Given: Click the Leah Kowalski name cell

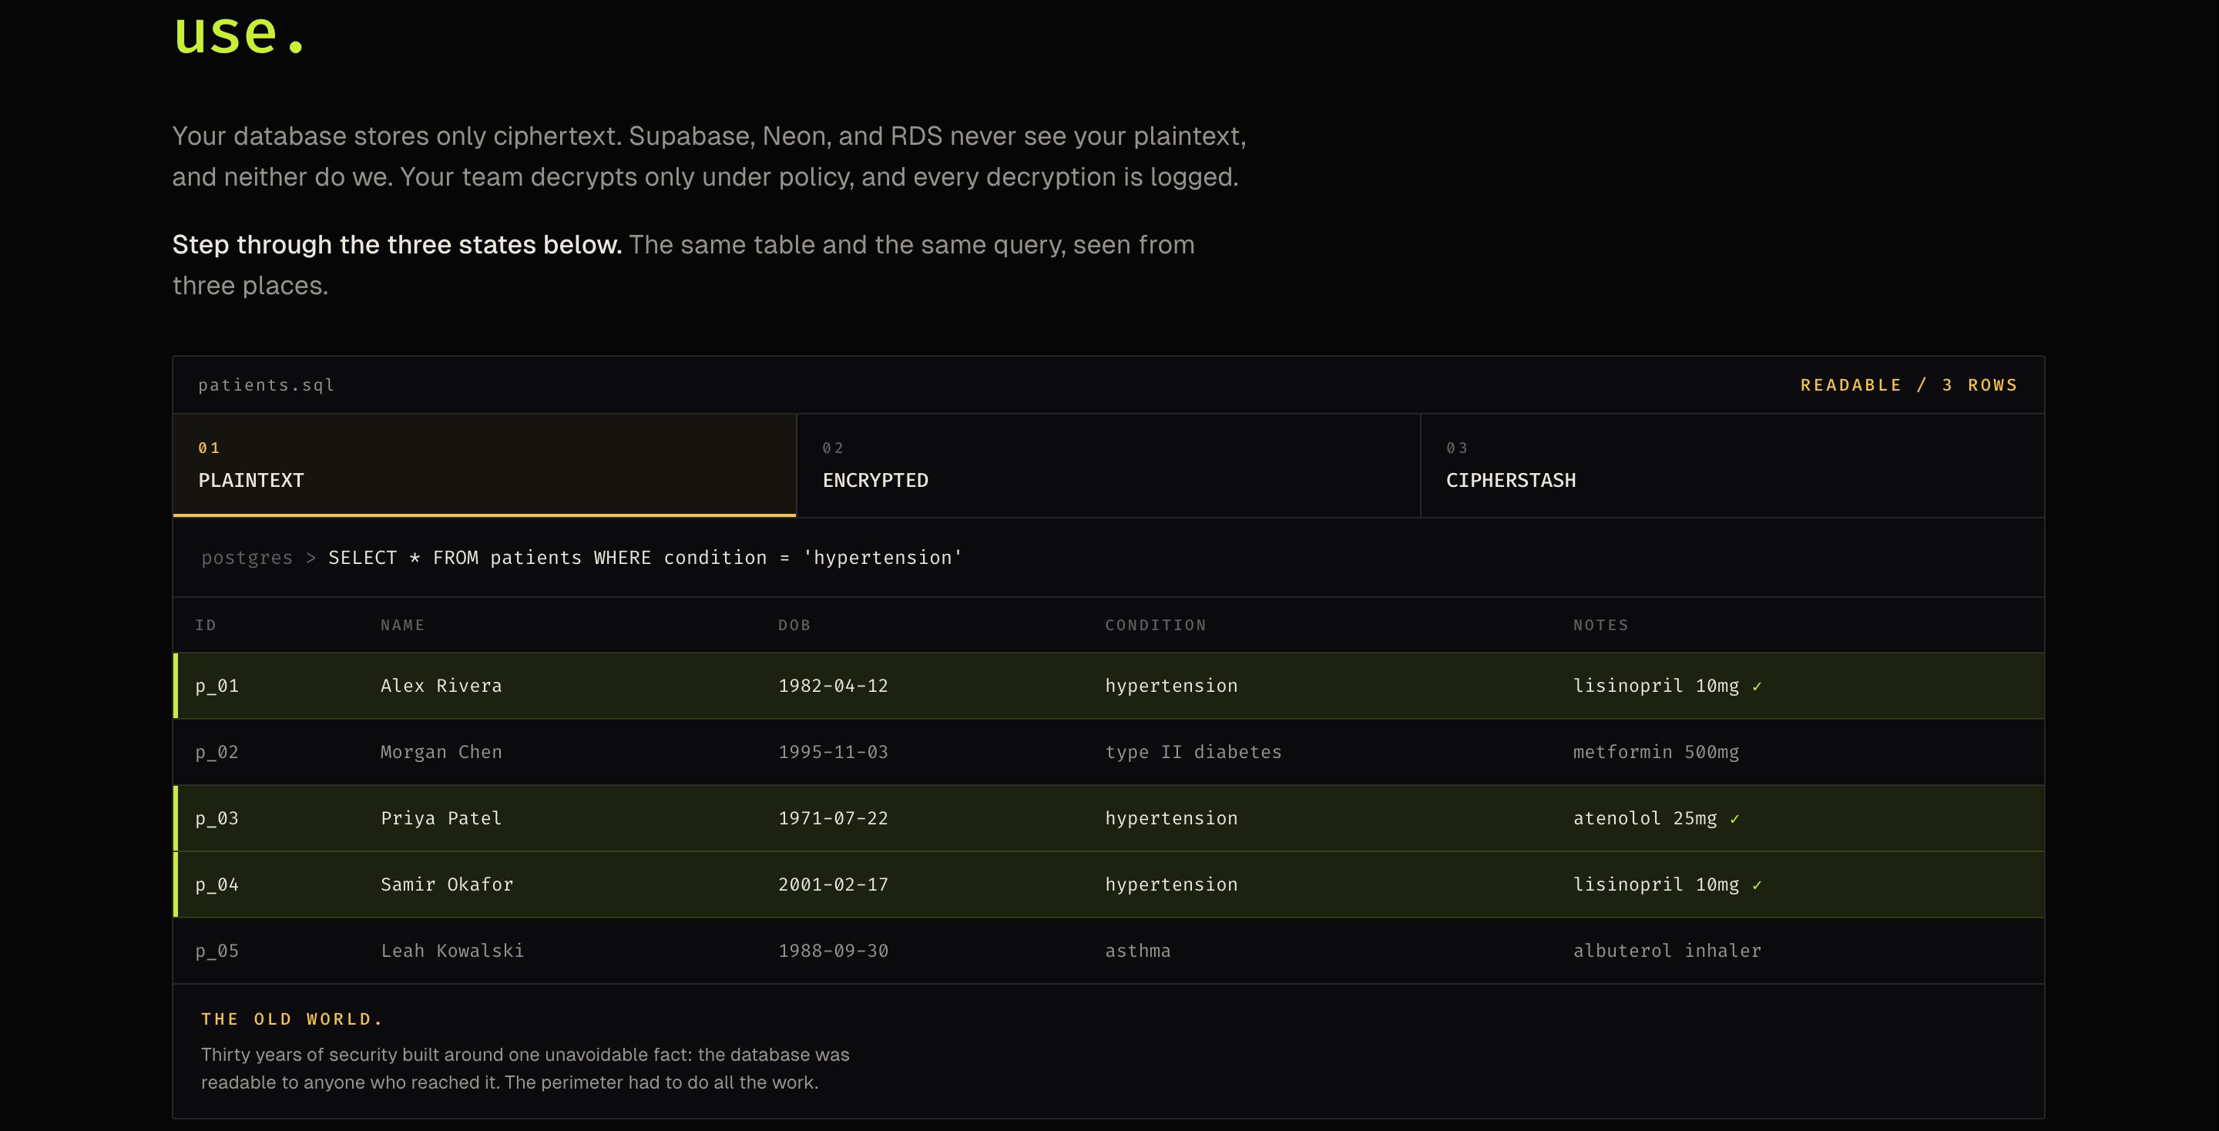Looking at the screenshot, I should 452,951.
